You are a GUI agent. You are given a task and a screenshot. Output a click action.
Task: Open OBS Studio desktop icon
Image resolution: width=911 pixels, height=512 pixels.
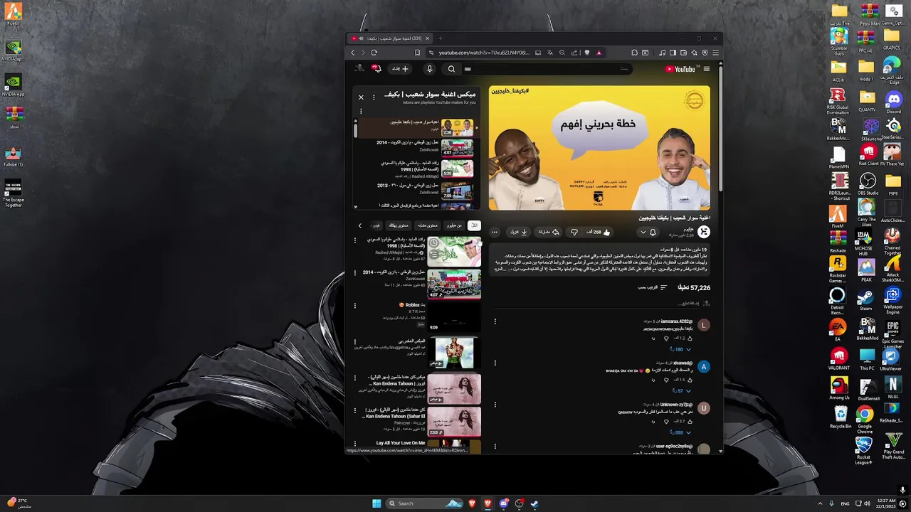(866, 184)
